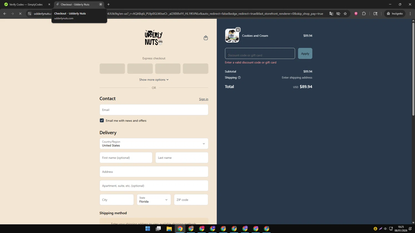Click 'Enter a valid discount code' error

pos(251,62)
